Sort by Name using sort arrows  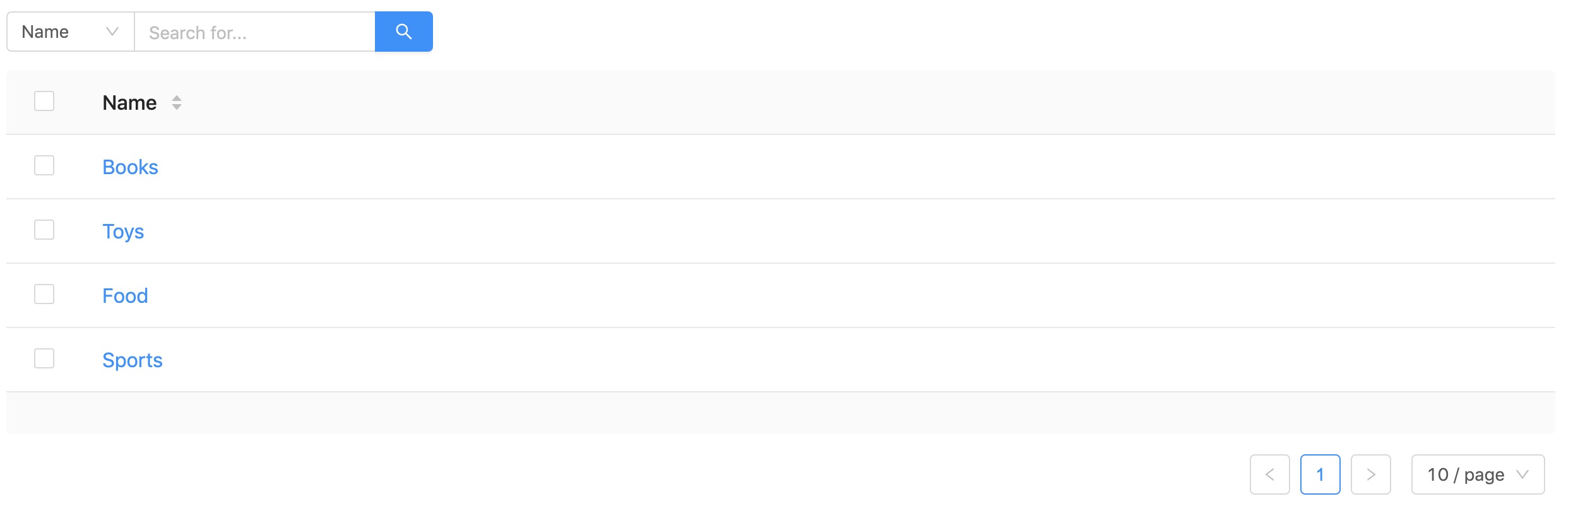[x=177, y=103]
